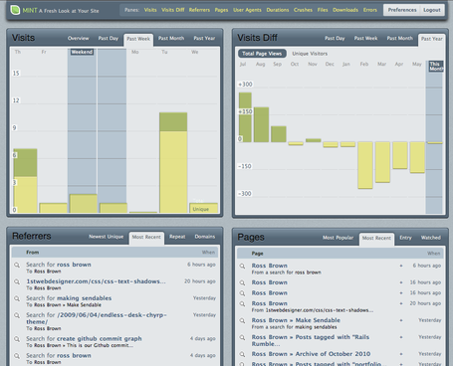Open Durations pane link
Image resolution: width=453 pixels, height=366 pixels.
point(278,10)
